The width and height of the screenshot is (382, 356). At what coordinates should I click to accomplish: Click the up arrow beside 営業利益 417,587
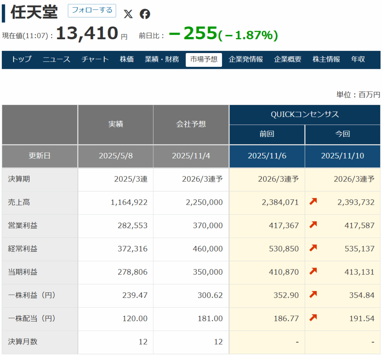(x=313, y=225)
